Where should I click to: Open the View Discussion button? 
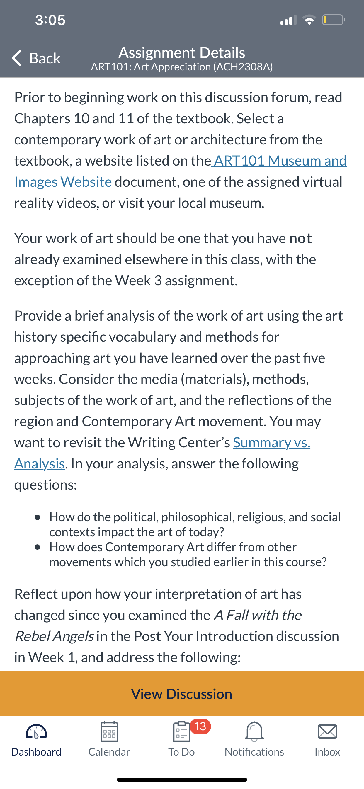pos(182,693)
